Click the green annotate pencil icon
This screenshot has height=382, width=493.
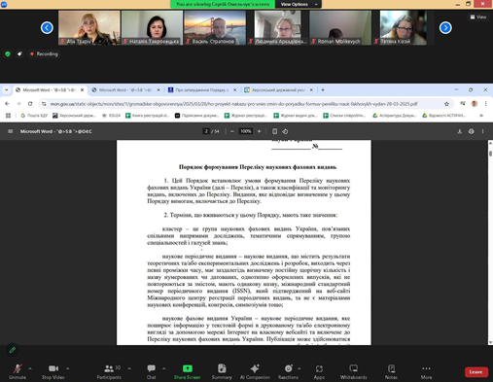[13, 350]
